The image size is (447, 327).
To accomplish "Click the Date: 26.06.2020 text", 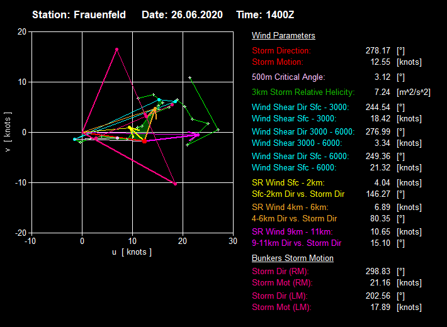I will coord(183,14).
